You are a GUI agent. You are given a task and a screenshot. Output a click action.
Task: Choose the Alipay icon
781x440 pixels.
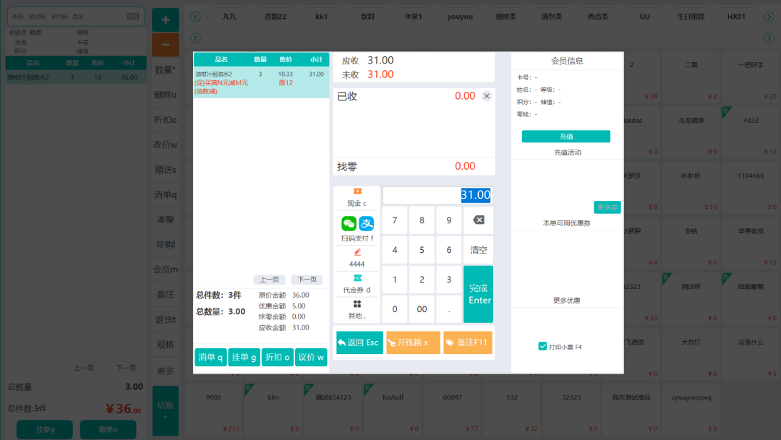click(367, 224)
